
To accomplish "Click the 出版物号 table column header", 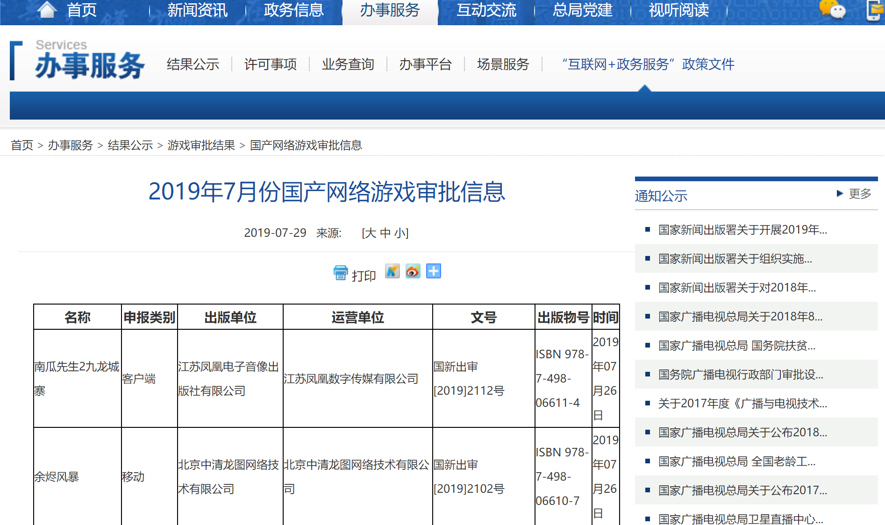I will click(x=564, y=317).
